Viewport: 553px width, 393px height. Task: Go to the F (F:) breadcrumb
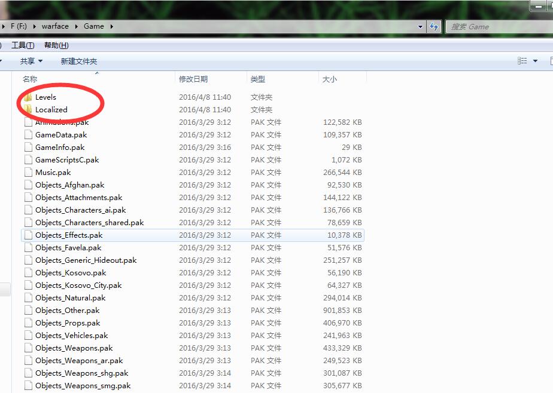click(x=19, y=26)
